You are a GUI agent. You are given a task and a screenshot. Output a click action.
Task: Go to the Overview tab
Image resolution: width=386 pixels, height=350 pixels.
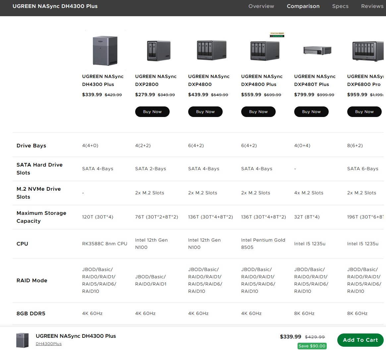point(261,6)
